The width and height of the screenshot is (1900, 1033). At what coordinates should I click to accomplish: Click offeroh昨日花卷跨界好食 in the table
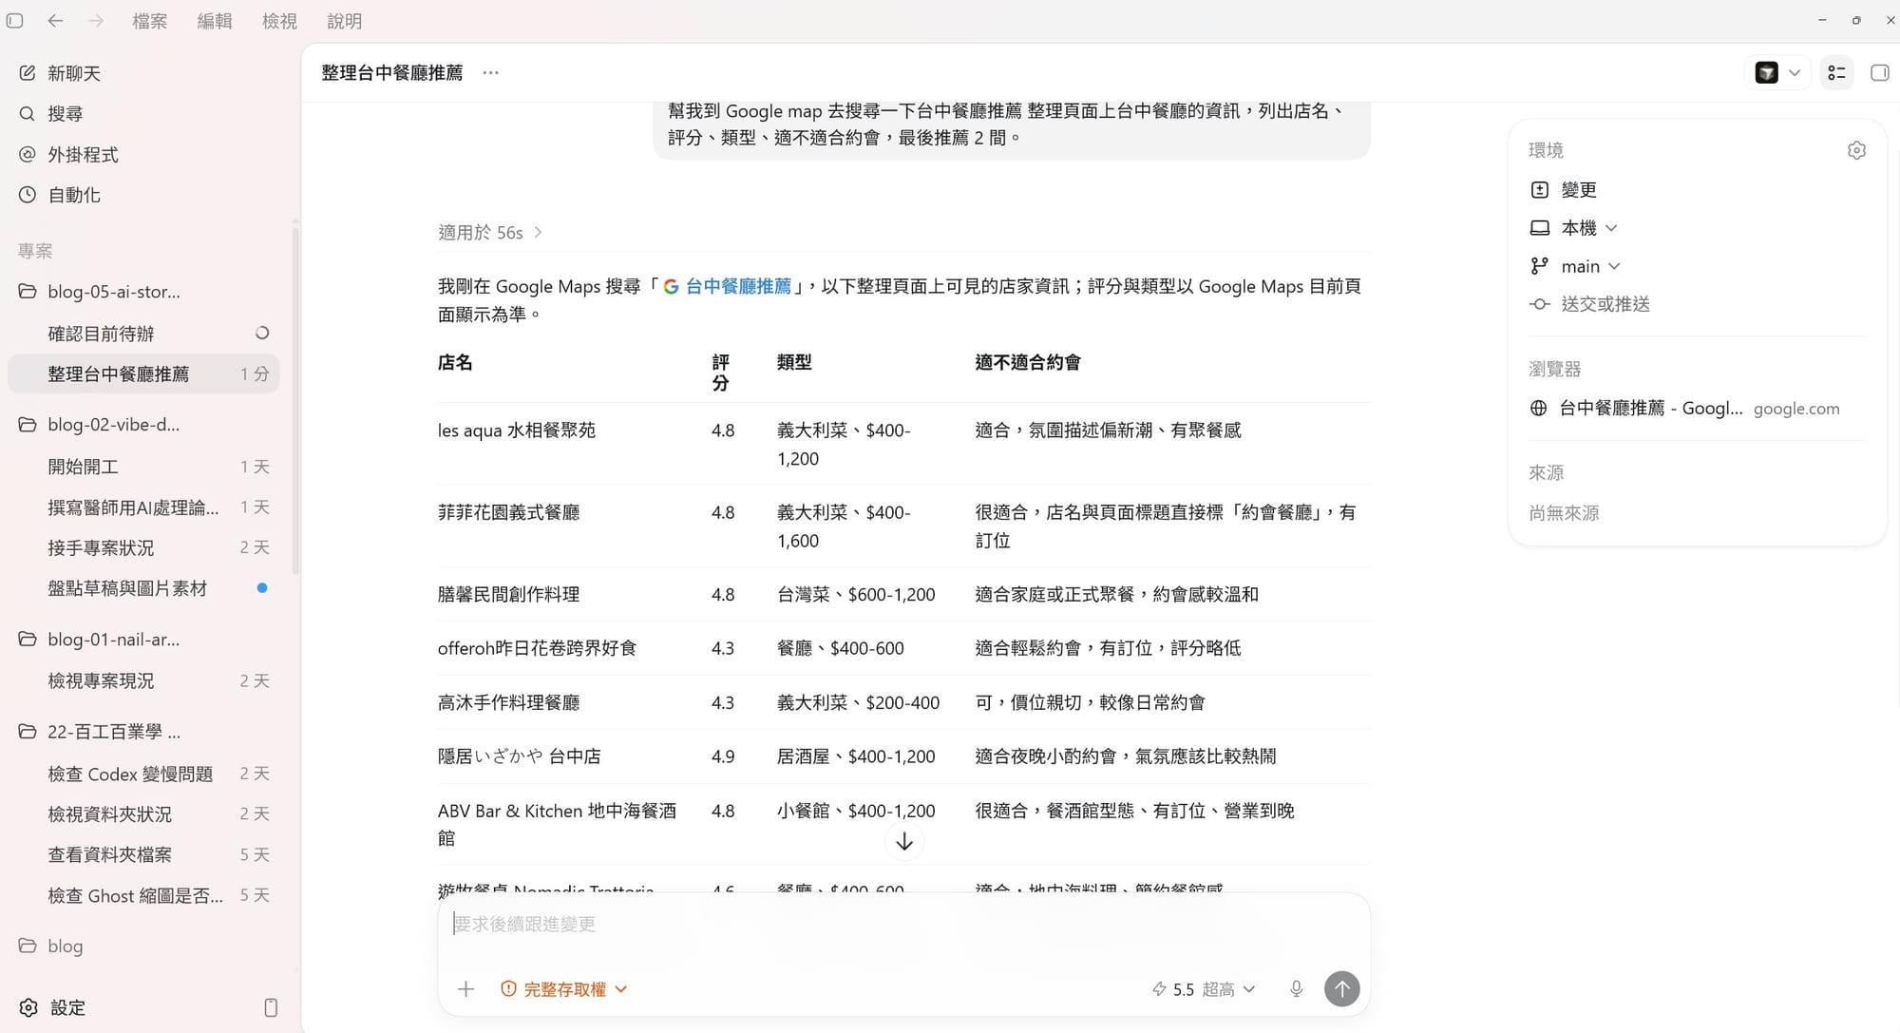[537, 648]
